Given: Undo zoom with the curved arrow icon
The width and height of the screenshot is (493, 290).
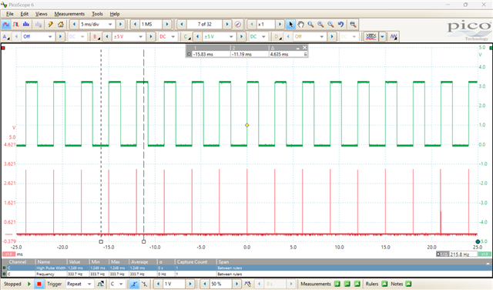Looking at the screenshot, I should [340, 24].
